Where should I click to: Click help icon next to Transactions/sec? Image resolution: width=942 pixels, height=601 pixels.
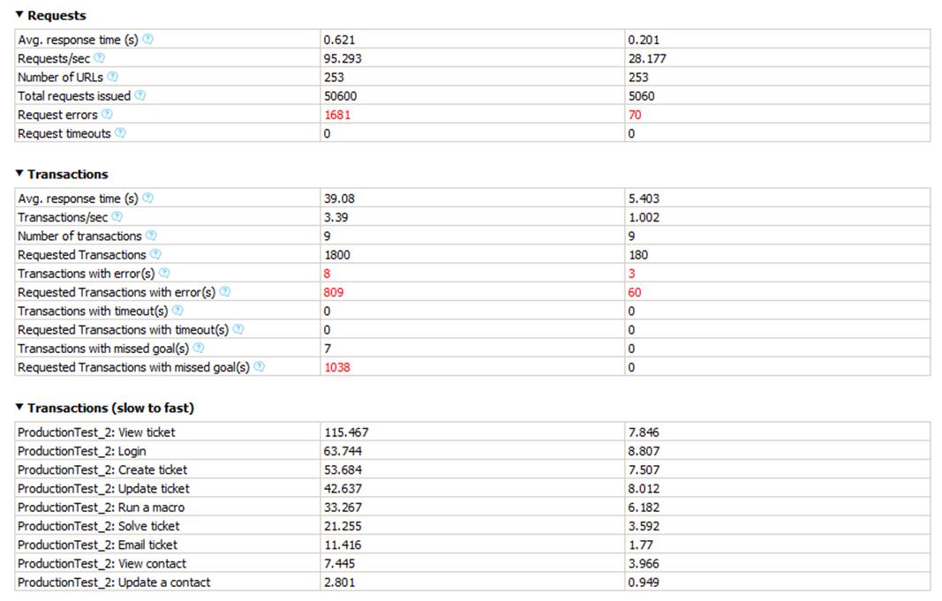point(117,217)
